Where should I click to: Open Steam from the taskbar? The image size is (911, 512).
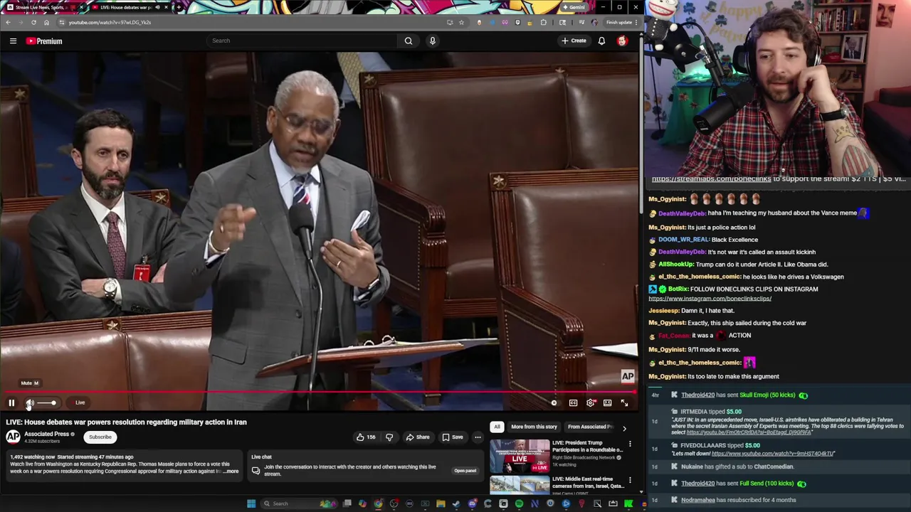(x=456, y=503)
